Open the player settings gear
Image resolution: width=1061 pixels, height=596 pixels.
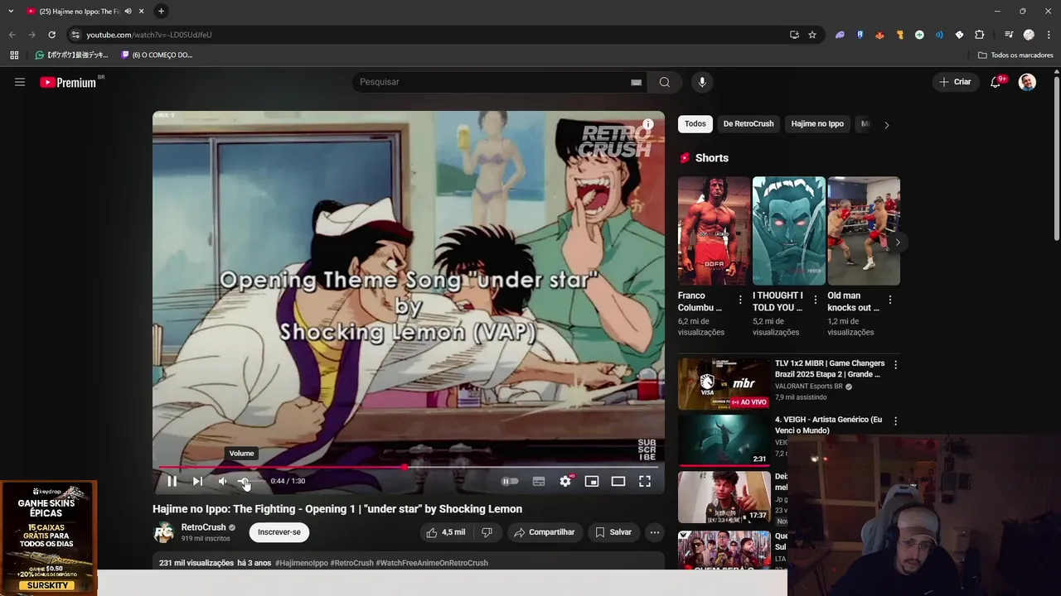click(565, 481)
